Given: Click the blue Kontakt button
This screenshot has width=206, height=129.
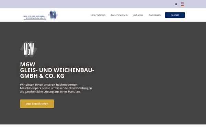Looking at the screenshot, I should pos(175,15).
